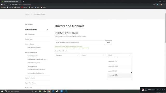Image resolution: width=166 pixels, height=93 pixels.
Task: Open the Gmail bookmark
Action: [x=43, y=7]
